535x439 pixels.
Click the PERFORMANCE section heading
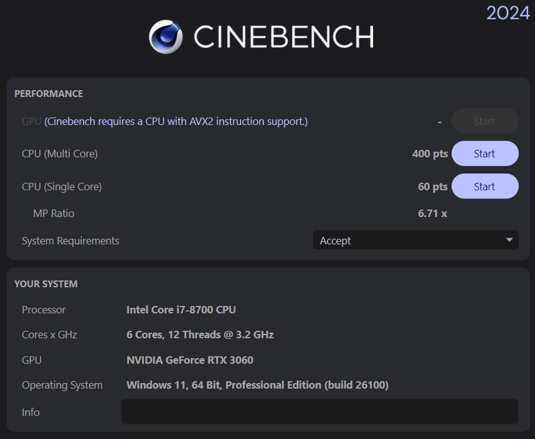[x=49, y=94]
